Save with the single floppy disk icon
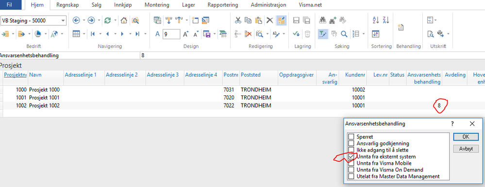Screen dimensions: 485x187 [296, 20]
